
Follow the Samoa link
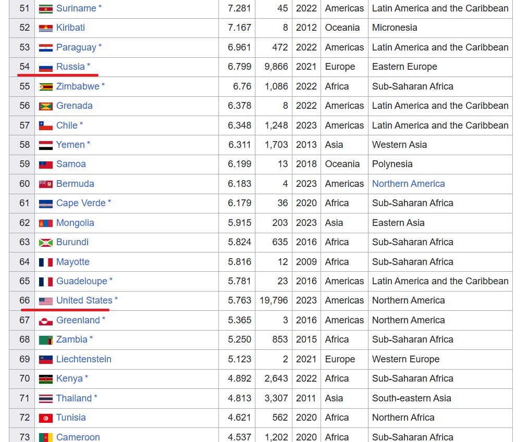(x=71, y=164)
